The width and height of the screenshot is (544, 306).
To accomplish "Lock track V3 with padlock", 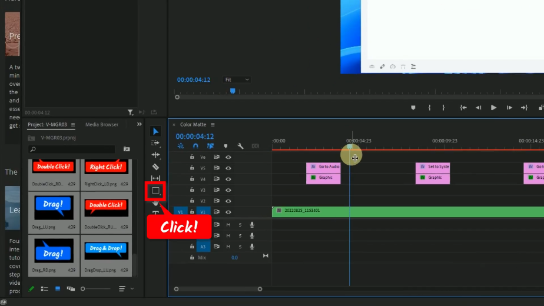I will tap(192, 189).
